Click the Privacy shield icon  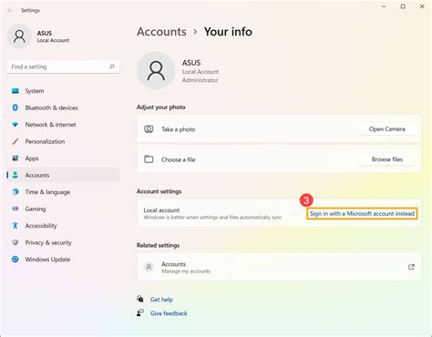[15, 242]
